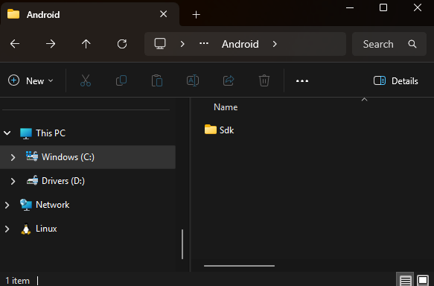Click the Copy icon in toolbar

click(121, 80)
